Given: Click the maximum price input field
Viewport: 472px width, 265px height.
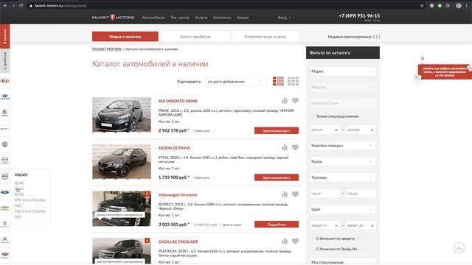Looking at the screenshot, I should click(361, 130).
